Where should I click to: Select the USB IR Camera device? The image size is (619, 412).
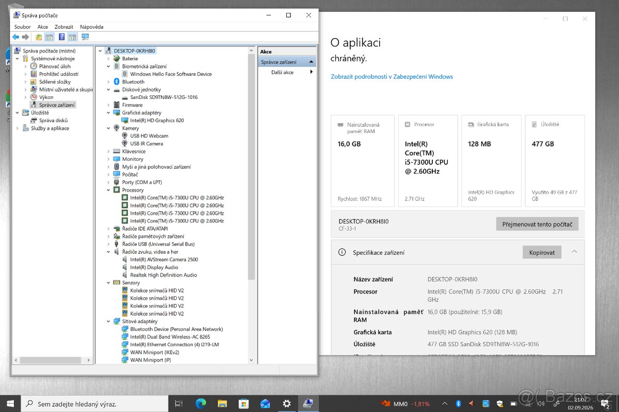(146, 144)
